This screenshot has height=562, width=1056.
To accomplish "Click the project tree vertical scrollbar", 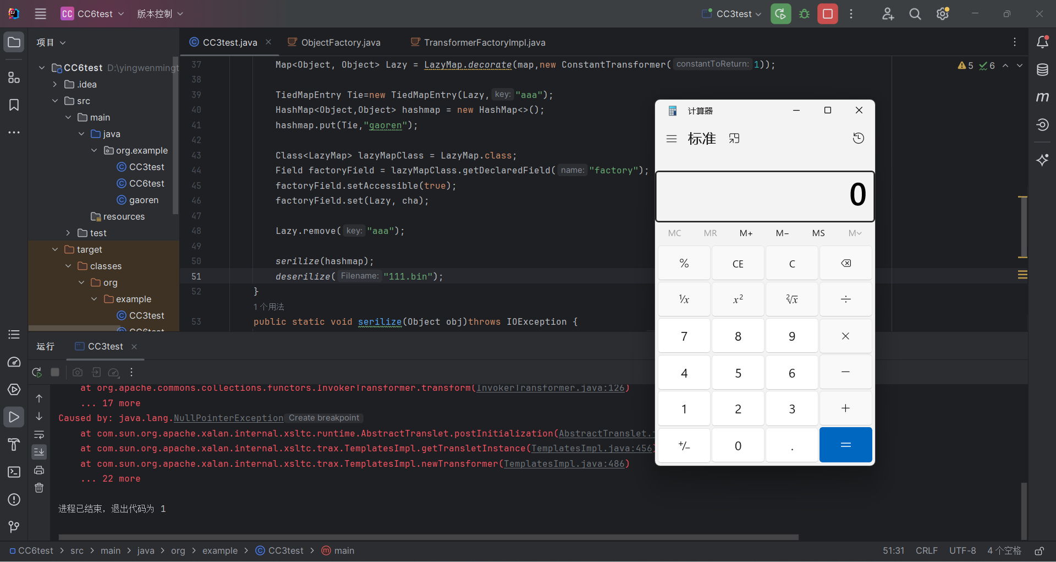I will pos(175,135).
